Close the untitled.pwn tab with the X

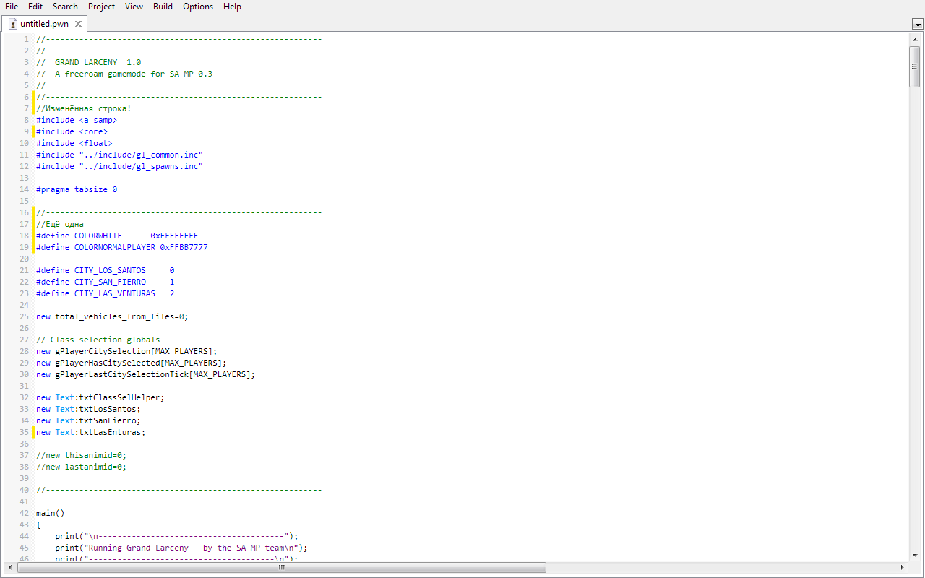pyautogui.click(x=79, y=22)
